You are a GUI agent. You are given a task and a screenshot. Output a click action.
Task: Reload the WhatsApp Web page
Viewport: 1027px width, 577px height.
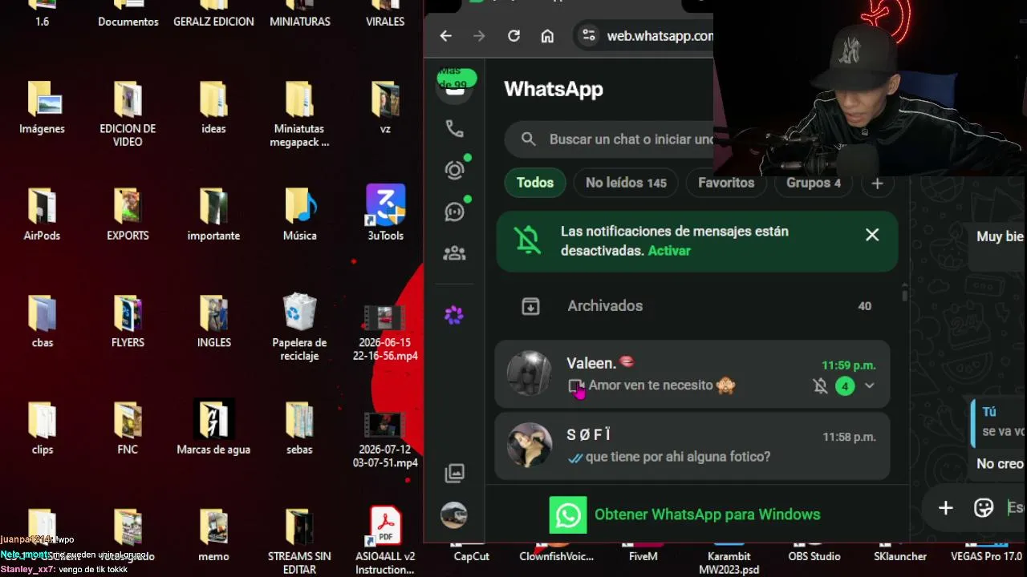pyautogui.click(x=513, y=35)
